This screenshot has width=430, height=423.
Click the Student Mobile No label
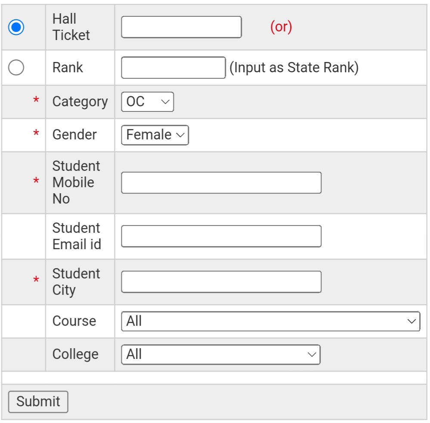[x=76, y=182]
